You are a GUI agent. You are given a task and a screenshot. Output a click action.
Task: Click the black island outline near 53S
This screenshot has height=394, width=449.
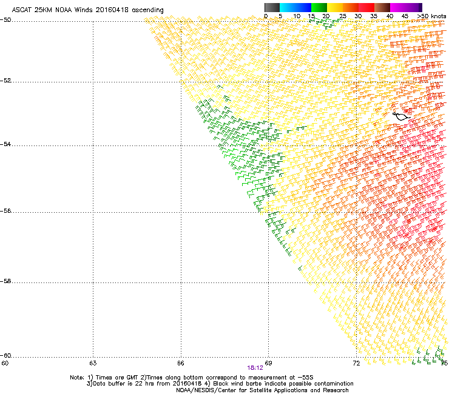point(402,116)
